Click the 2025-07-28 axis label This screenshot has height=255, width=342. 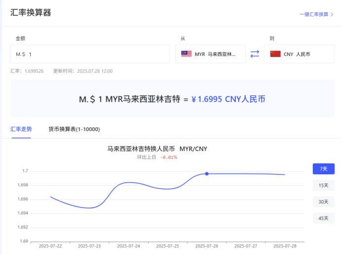(285, 246)
